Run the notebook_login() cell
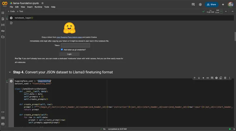Viewport: 236px width, 131px height. point(11,18)
